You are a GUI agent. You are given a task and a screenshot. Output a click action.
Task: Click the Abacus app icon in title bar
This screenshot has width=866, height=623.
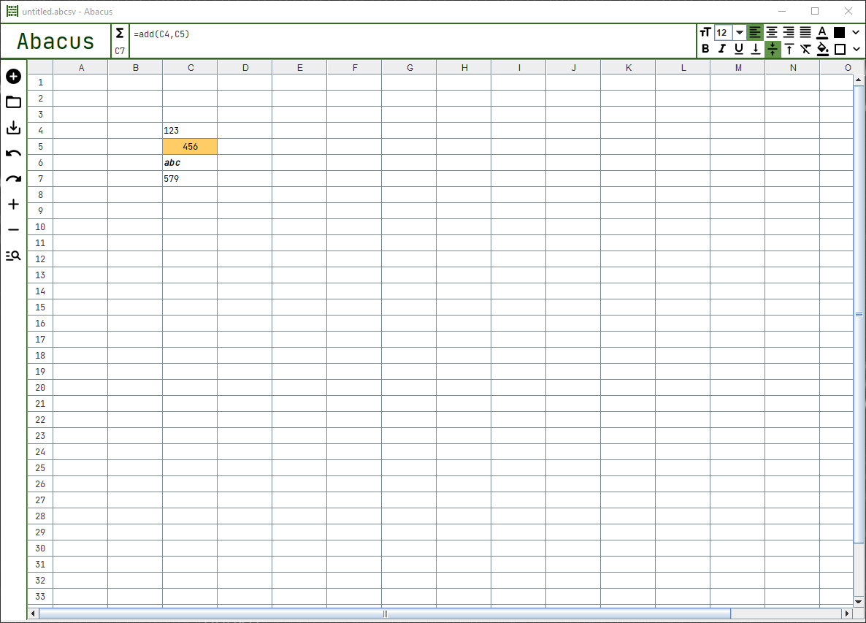click(12, 11)
